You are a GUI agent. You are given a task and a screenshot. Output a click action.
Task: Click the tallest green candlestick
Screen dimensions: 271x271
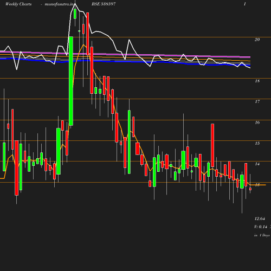(x=71, y=81)
